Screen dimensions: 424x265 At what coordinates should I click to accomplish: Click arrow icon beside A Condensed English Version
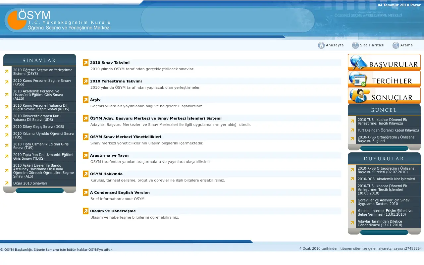coord(85,192)
